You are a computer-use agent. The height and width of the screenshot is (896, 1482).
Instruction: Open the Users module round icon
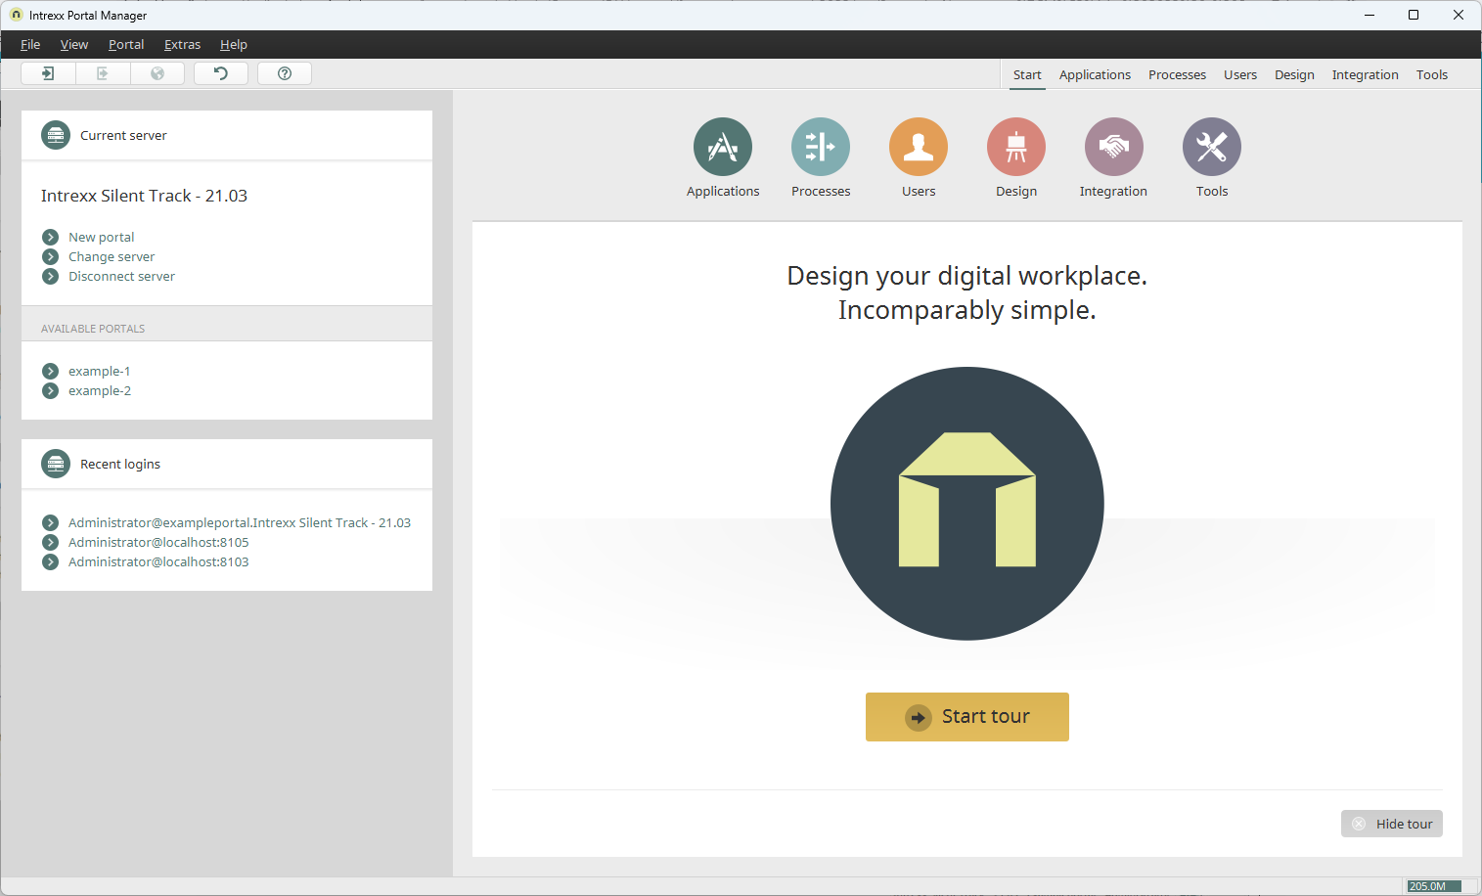pyautogui.click(x=919, y=147)
